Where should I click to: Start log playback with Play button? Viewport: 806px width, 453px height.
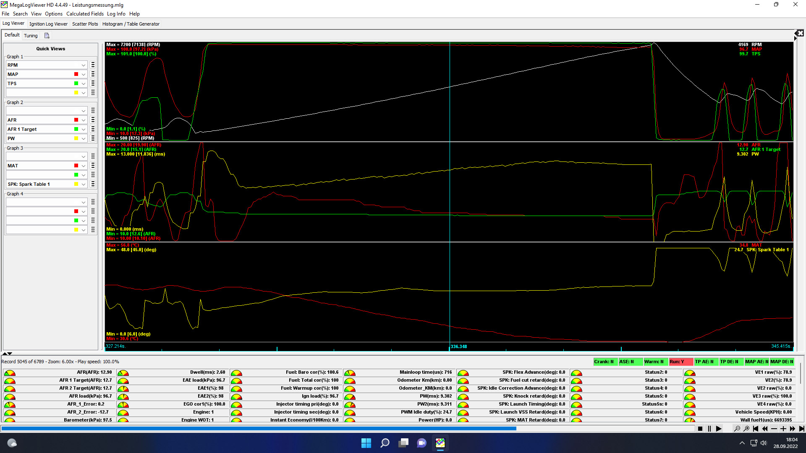[719, 429]
